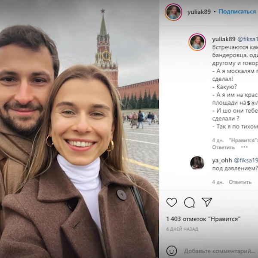Click Ответить under the ya_ohh comment

pos(240,182)
